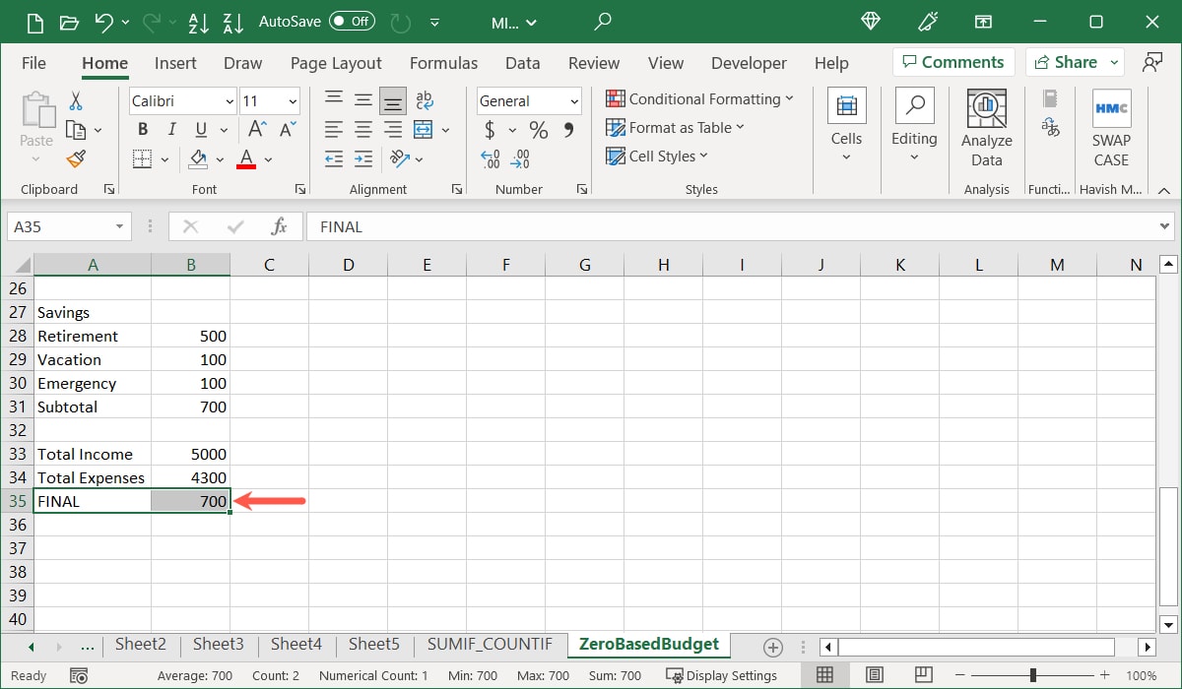1182x689 pixels.
Task: Click the Insert Function fx icon
Action: click(x=279, y=226)
